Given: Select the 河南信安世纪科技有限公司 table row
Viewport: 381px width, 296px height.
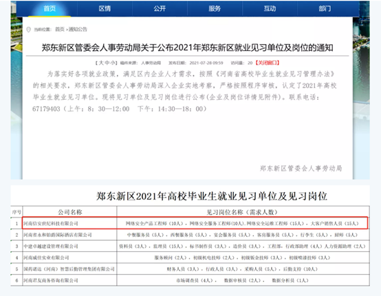Looking at the screenshot, I should (x=195, y=223).
